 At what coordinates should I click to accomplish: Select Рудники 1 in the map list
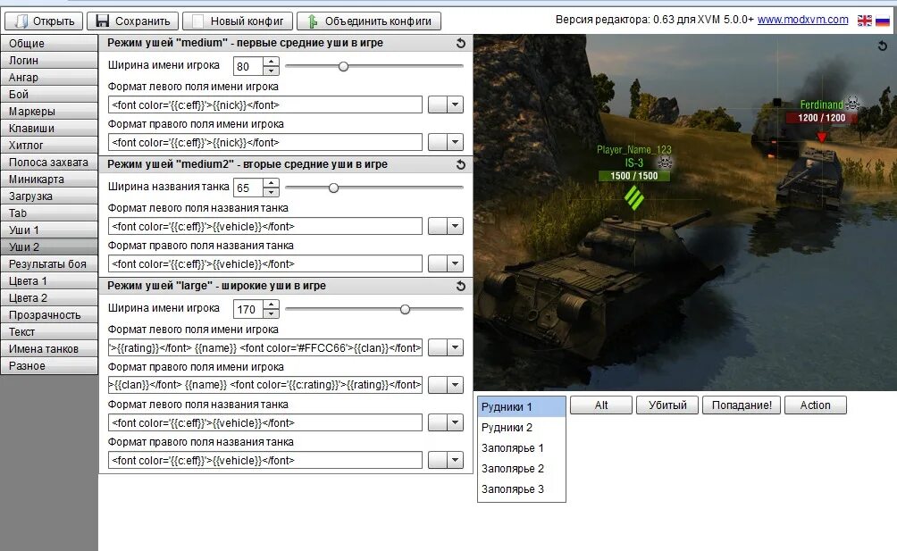pos(522,407)
